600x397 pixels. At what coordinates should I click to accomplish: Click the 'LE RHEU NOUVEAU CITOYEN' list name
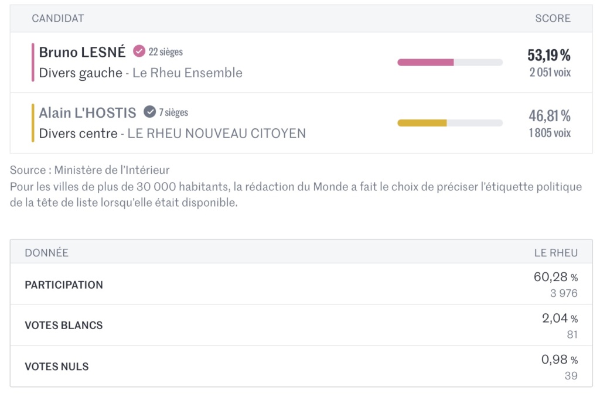click(x=217, y=134)
